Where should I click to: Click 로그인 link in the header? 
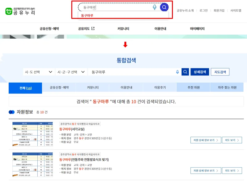point(203,11)
